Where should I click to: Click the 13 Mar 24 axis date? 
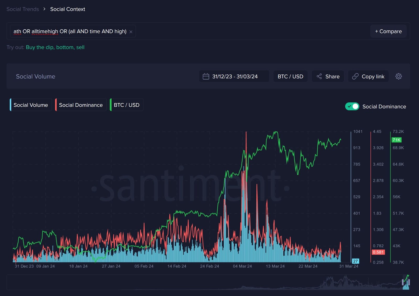click(275, 266)
